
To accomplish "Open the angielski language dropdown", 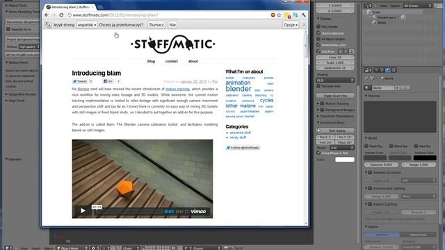I will pyautogui.click(x=87, y=25).
